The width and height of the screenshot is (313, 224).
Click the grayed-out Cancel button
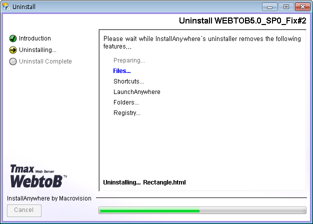coord(24,210)
